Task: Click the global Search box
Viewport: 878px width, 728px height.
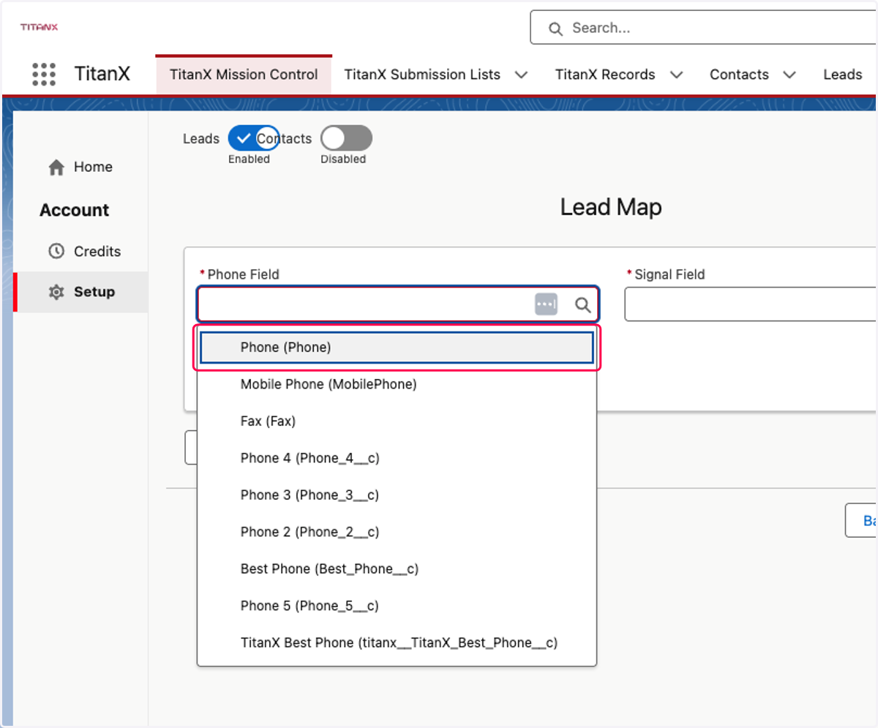Action: tap(704, 29)
